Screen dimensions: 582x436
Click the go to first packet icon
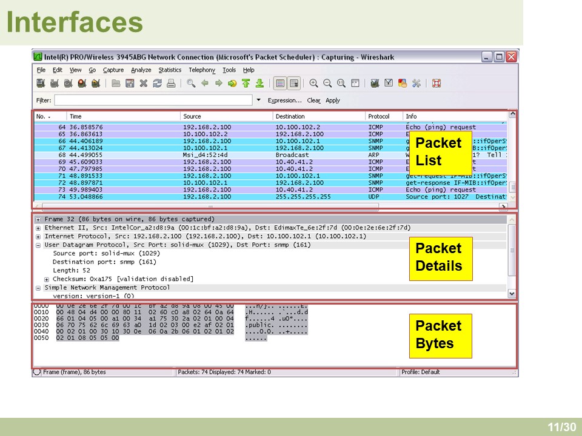click(246, 84)
